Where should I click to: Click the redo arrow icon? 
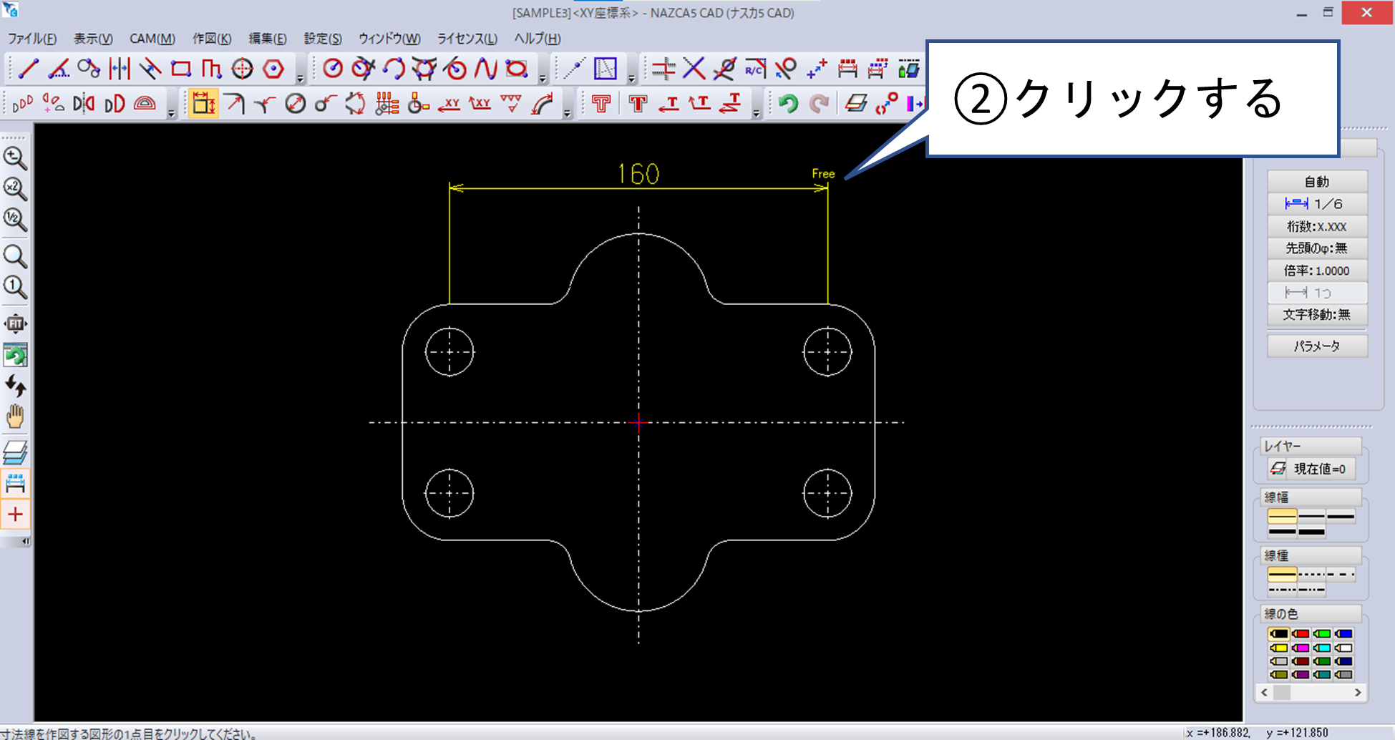point(819,104)
